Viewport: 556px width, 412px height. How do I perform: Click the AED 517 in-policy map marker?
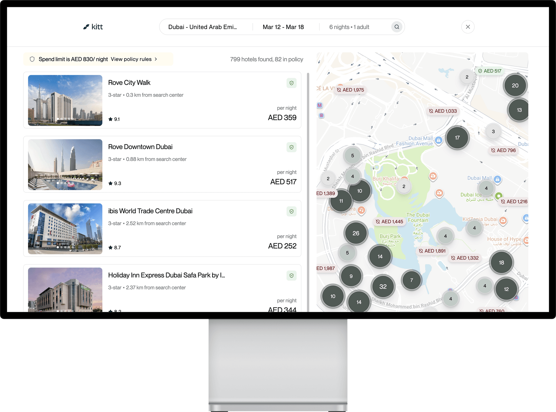(x=490, y=71)
